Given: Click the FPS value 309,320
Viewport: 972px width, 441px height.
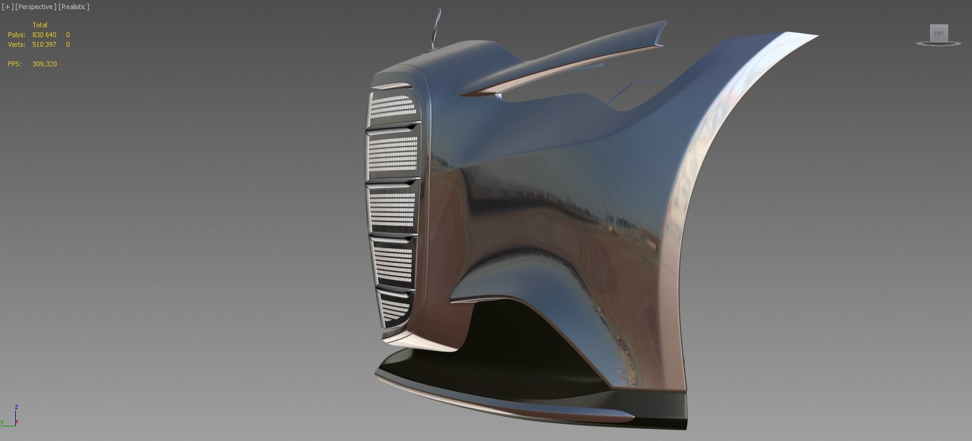Looking at the screenshot, I should click(44, 64).
